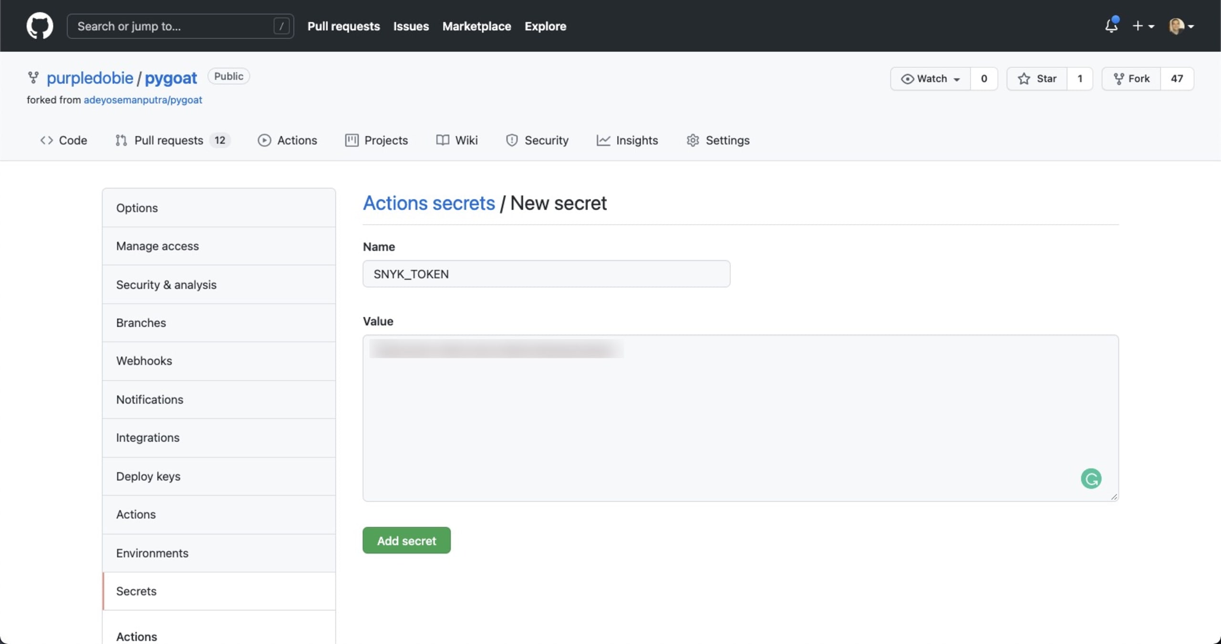This screenshot has width=1221, height=644.
Task: Click the slash shortcut icon in search
Action: tap(281, 26)
